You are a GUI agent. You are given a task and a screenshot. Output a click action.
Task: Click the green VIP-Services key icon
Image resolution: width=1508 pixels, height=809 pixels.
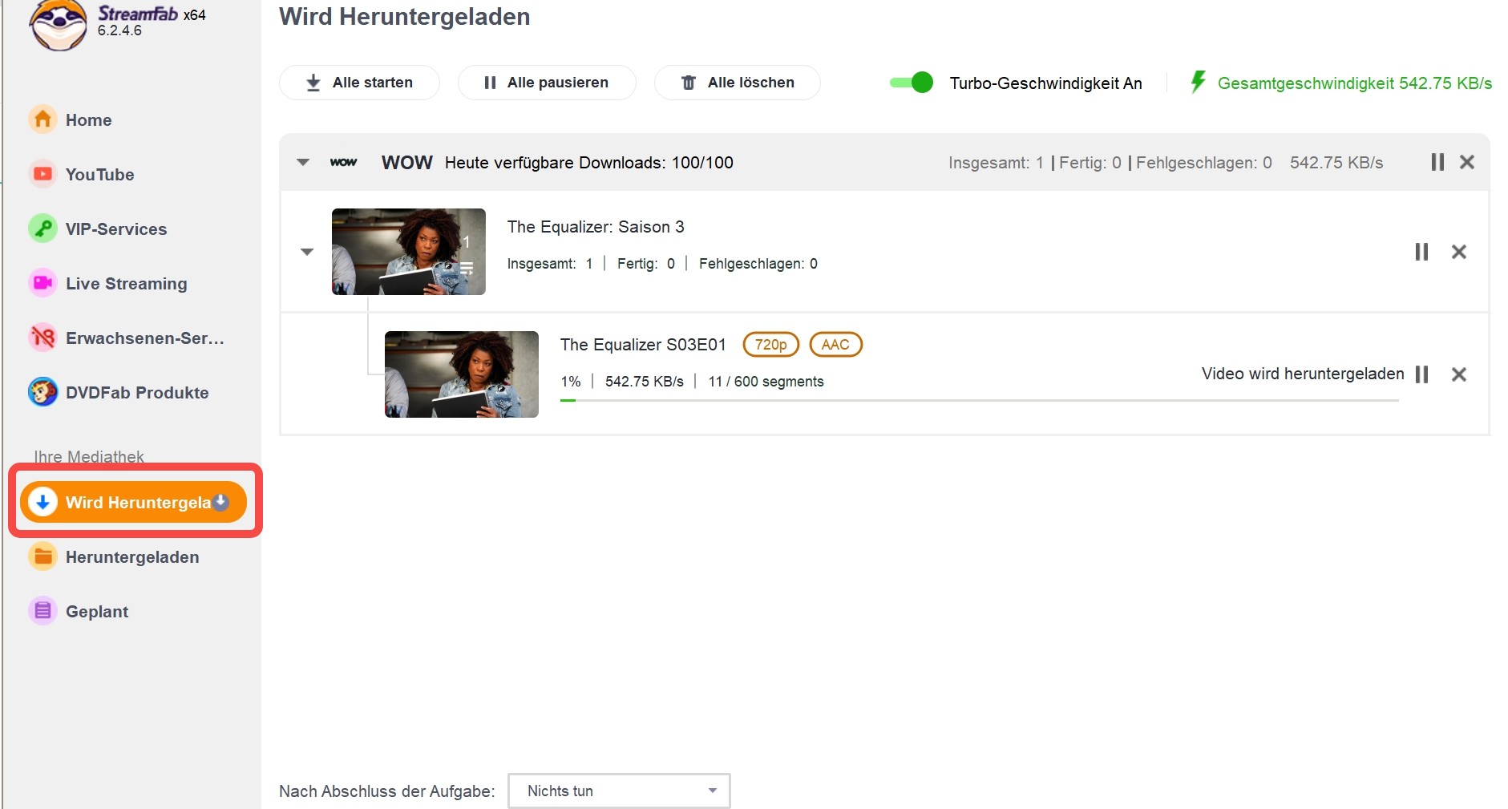point(43,229)
